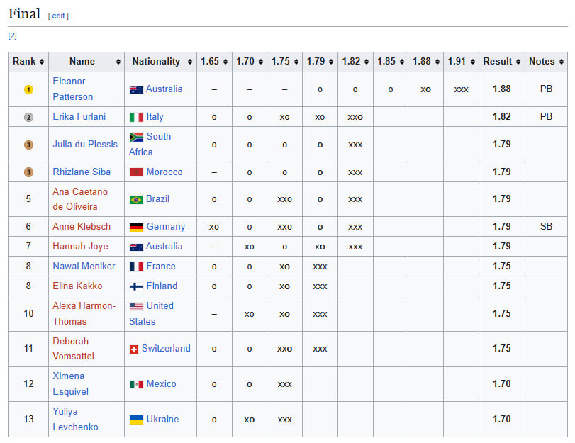575x443 pixels.
Task: Click the bronze medal icon beside Rhizlane Siba
Action: point(28,172)
